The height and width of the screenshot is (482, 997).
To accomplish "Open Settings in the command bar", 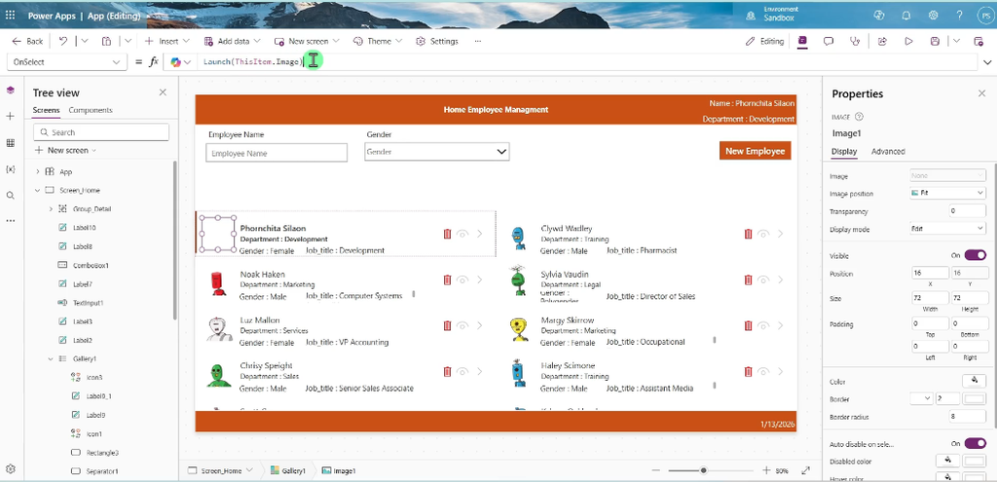I will click(x=437, y=41).
